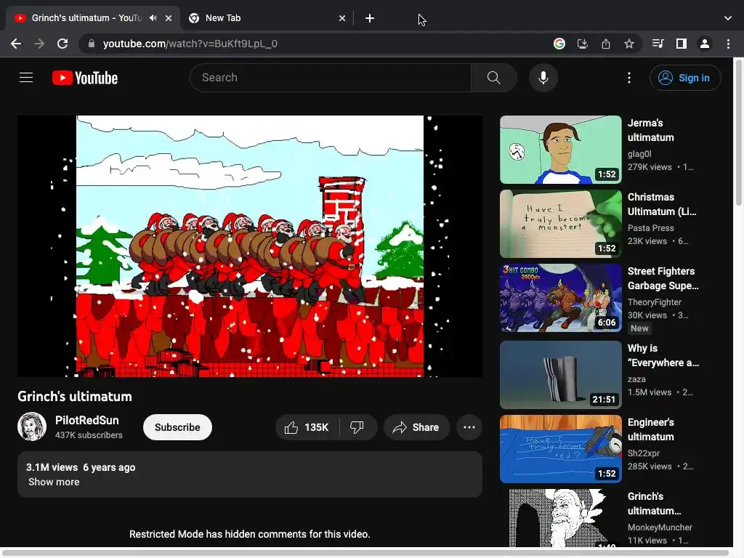
Task: View site info via padlock icon
Action: point(92,44)
